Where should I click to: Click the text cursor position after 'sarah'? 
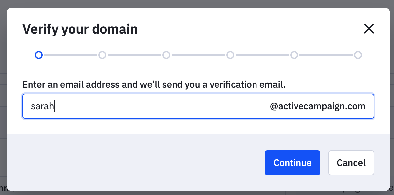coord(54,106)
